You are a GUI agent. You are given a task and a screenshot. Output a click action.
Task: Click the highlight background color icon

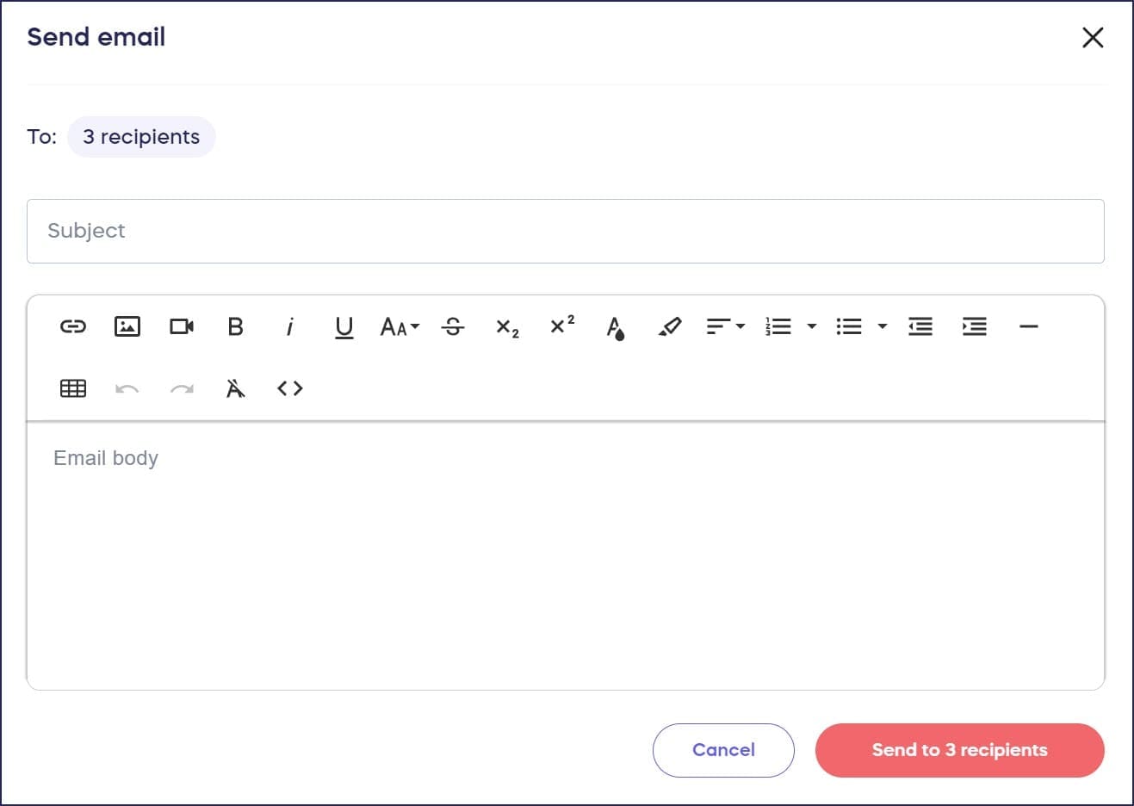(x=669, y=326)
